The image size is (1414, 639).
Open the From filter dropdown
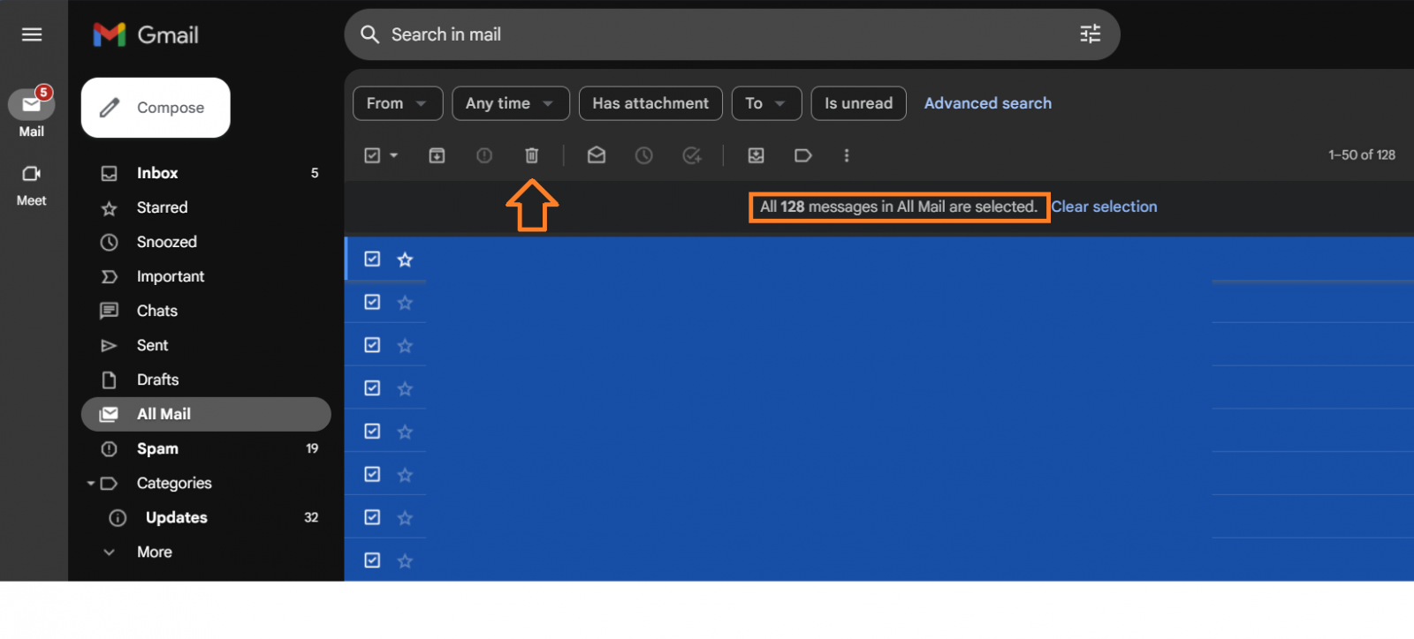(x=397, y=103)
